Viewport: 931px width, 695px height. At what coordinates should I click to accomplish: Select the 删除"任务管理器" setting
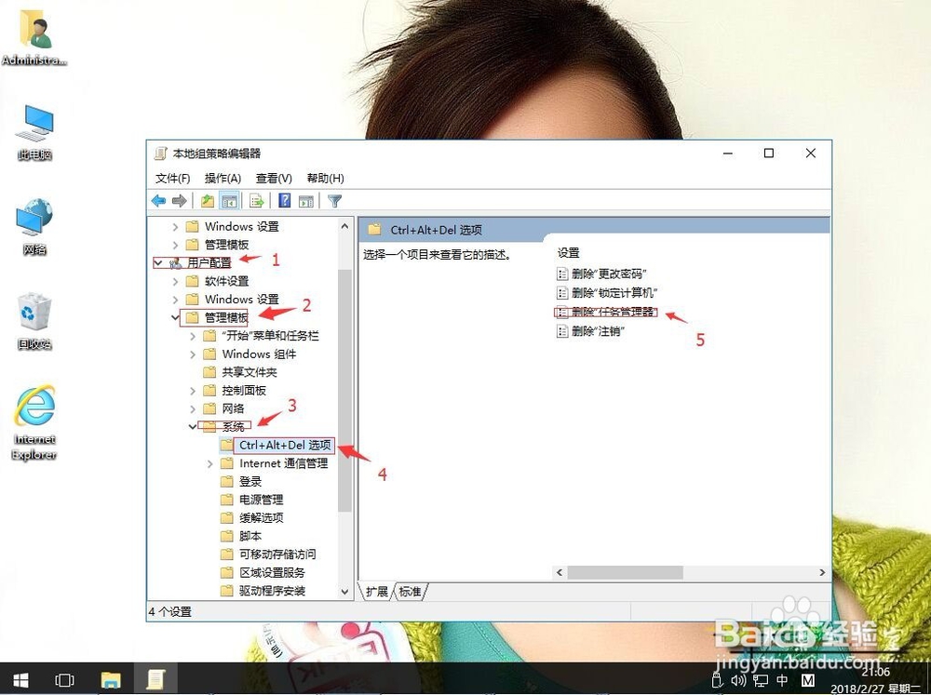(x=607, y=313)
